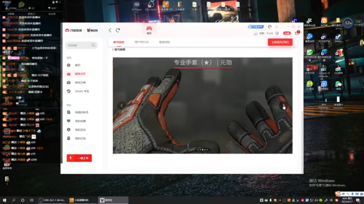Click the search magnifier icon in the sidebar
Screen dimensions: 364x204
[x=93, y=45]
